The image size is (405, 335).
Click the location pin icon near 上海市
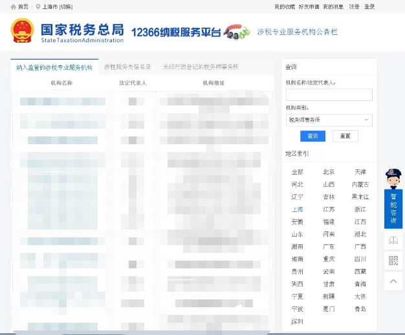tap(38, 6)
